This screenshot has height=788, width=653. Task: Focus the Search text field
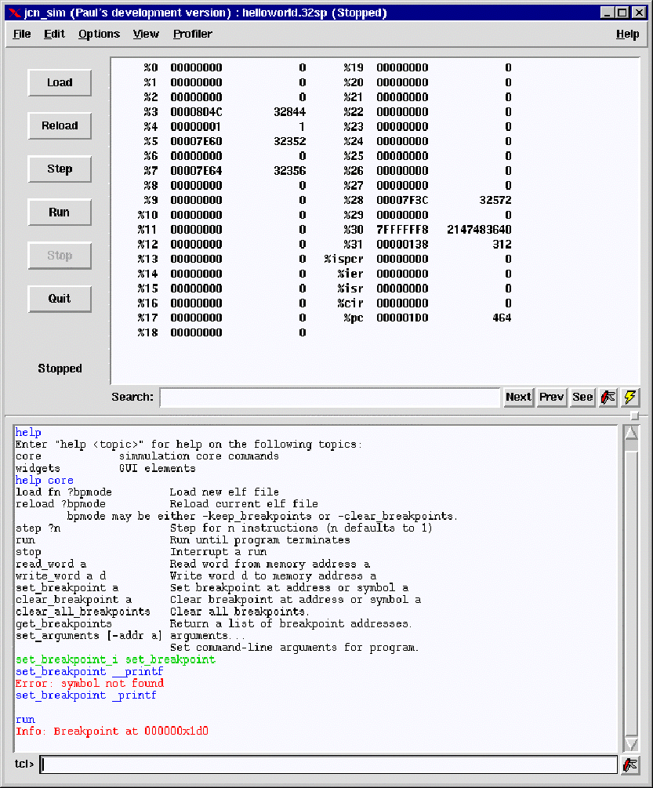click(329, 398)
